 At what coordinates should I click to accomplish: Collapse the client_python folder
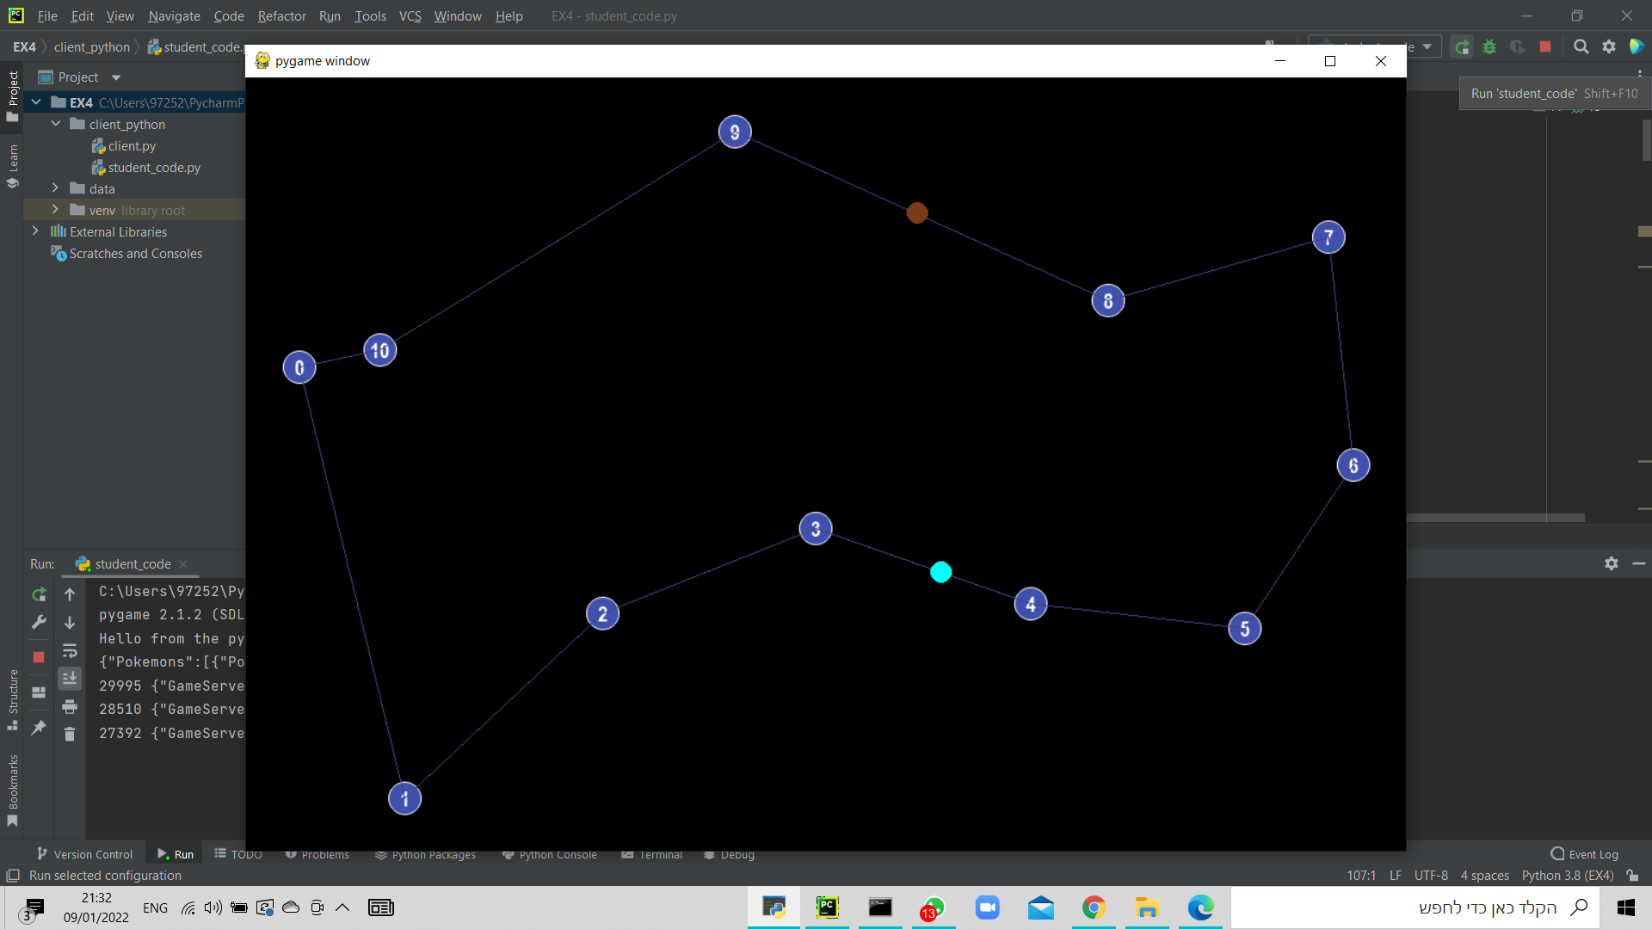coord(56,124)
